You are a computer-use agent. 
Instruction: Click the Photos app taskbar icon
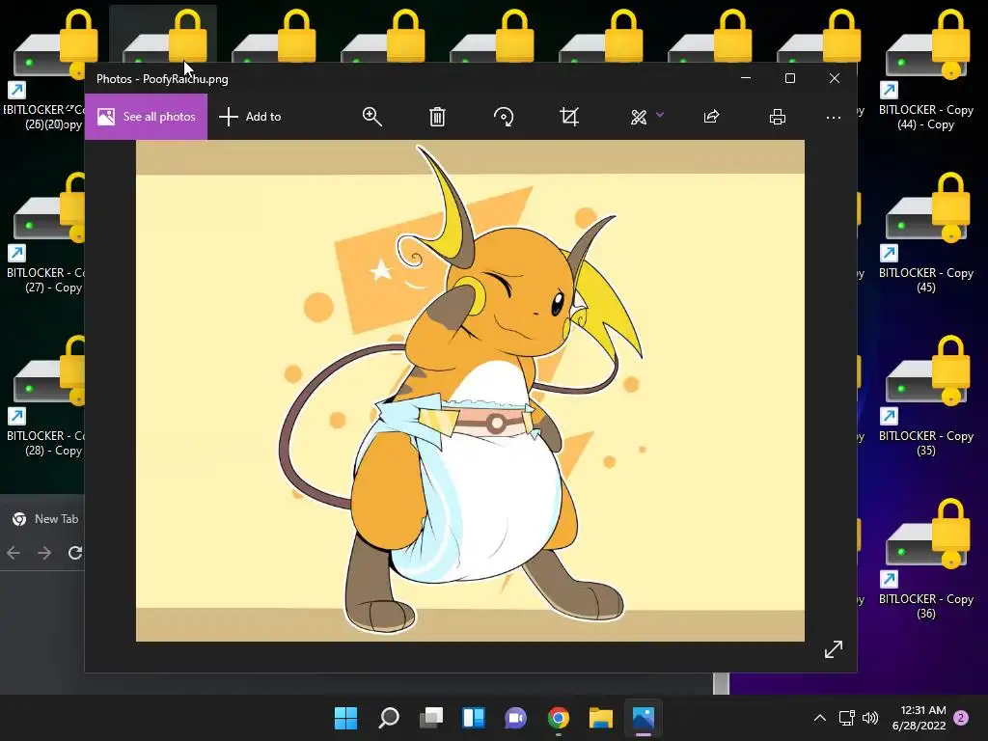click(x=644, y=718)
